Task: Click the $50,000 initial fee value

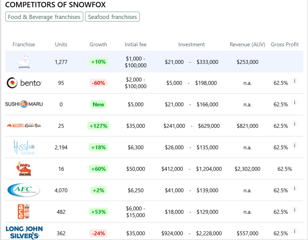Action: [136, 169]
